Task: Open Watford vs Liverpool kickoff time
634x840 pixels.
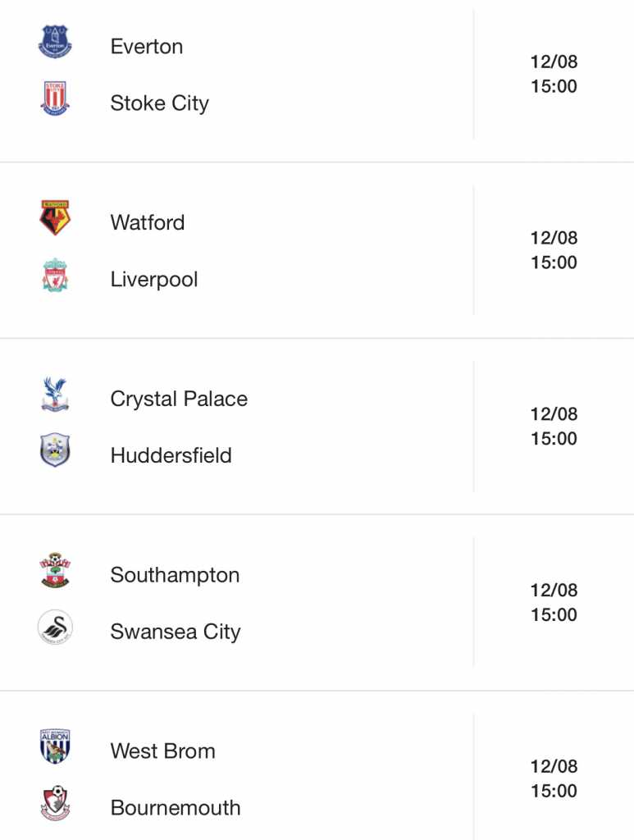Action: tap(554, 250)
